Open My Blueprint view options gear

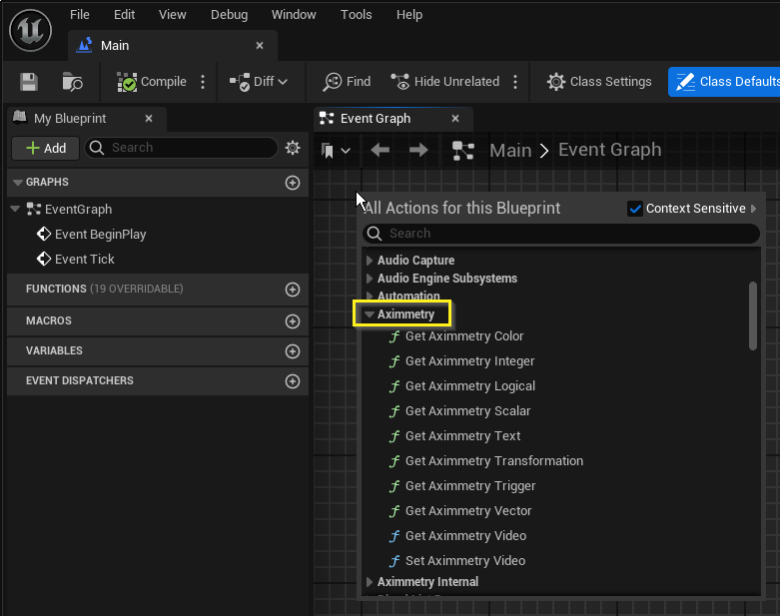[x=293, y=148]
